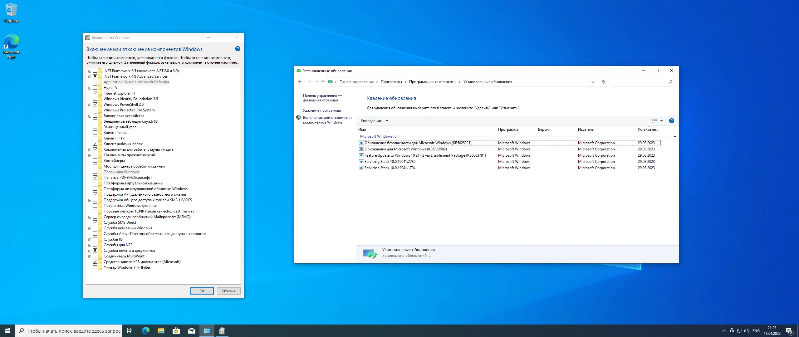Click the view options icon in updates toolbar

(x=654, y=121)
